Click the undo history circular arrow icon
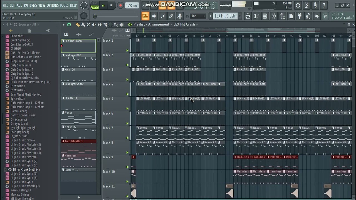356x200 pixels. (298, 5)
